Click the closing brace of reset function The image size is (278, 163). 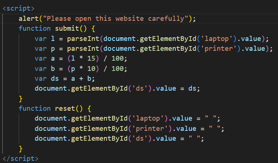click(21, 148)
